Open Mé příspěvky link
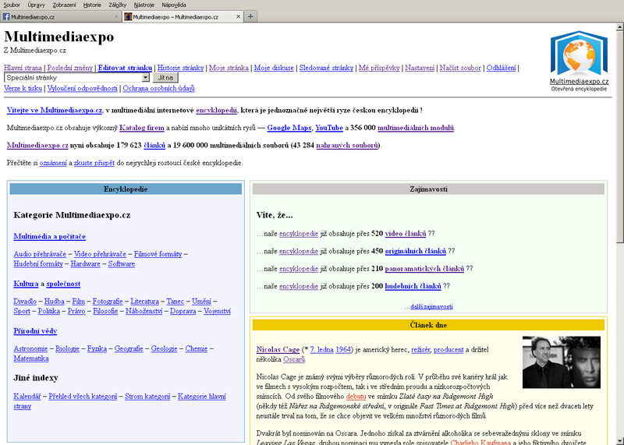The image size is (624, 445). click(x=379, y=68)
